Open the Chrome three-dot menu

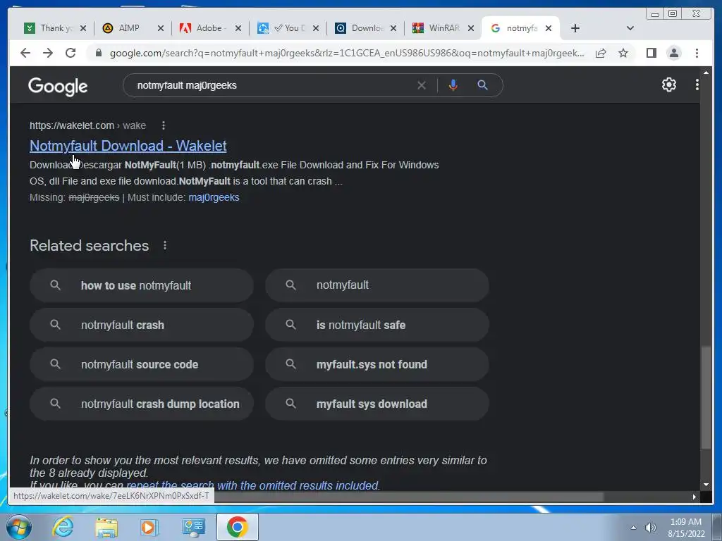coord(697,53)
